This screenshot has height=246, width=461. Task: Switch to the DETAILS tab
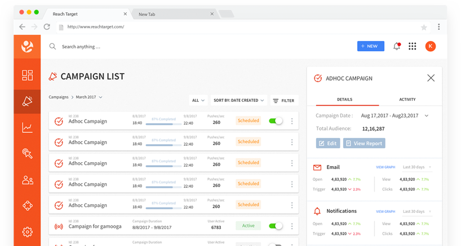(x=344, y=100)
